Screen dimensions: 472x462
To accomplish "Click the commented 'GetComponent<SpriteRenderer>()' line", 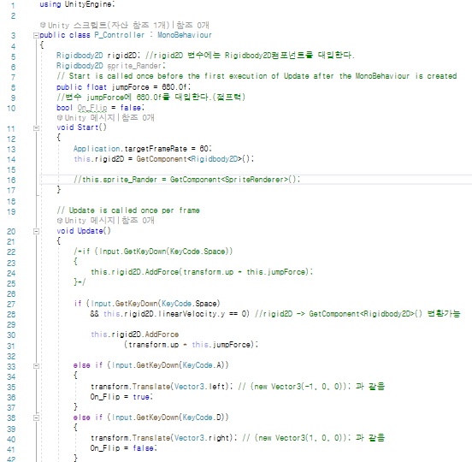I will click(187, 180).
